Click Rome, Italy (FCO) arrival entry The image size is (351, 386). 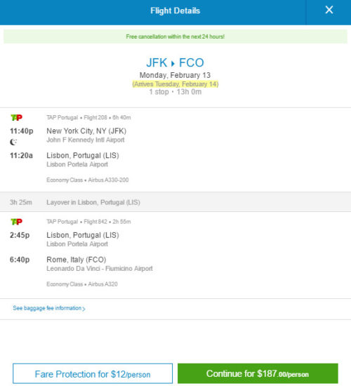coord(77,260)
